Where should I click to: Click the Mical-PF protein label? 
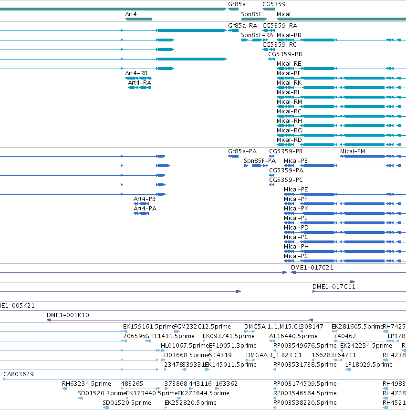[x=295, y=199]
